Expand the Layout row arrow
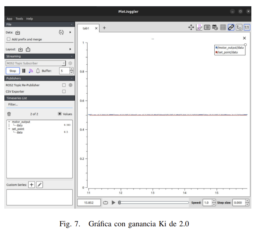The image size is (262, 234). tap(70, 49)
